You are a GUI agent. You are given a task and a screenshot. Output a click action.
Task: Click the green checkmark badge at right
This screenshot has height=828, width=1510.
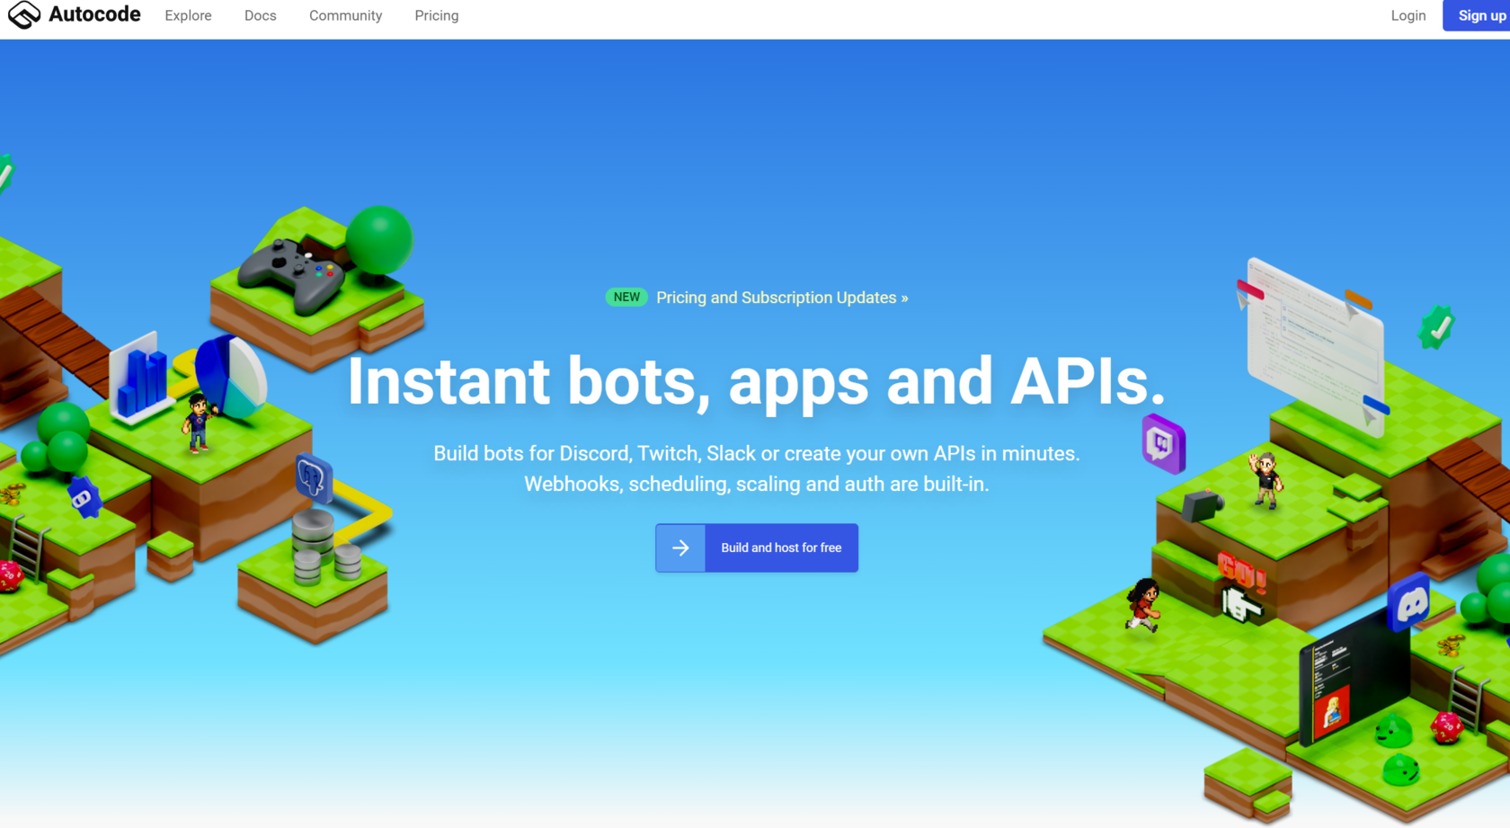1436,327
